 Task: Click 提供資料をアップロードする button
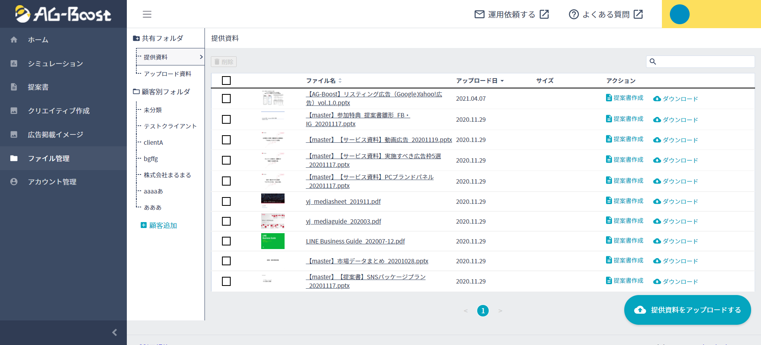687,310
